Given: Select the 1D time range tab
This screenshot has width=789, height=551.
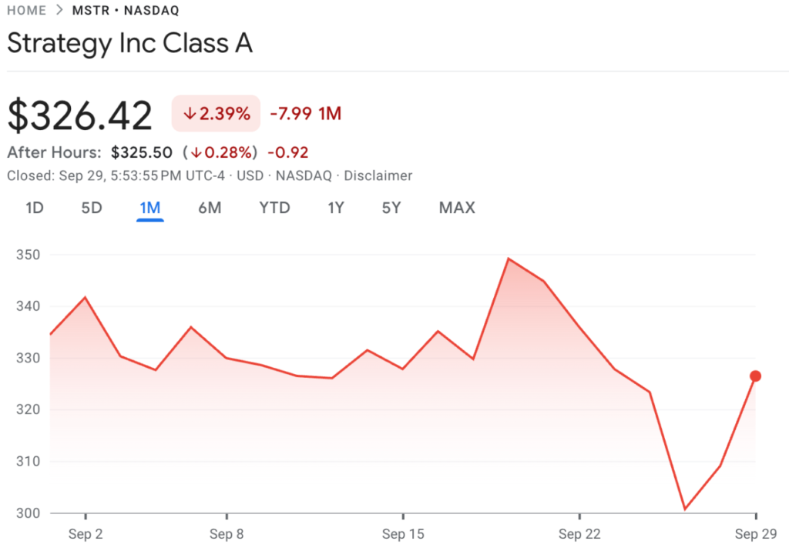Looking at the screenshot, I should (34, 208).
